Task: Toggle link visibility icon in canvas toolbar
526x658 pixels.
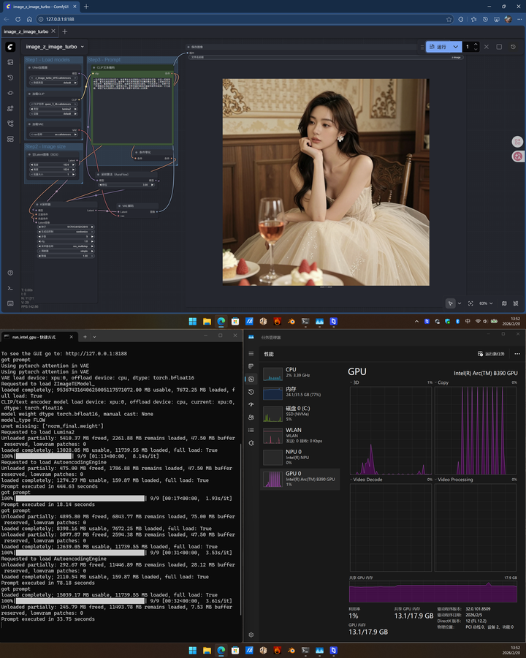Action: coord(516,303)
